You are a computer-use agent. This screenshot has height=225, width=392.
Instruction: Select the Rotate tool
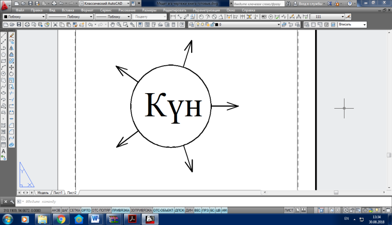click(x=11, y=74)
